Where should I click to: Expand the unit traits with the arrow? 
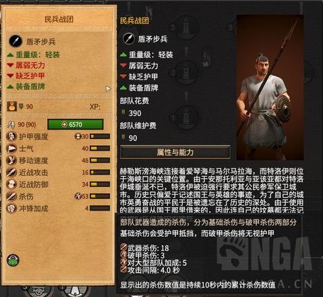click(x=109, y=89)
